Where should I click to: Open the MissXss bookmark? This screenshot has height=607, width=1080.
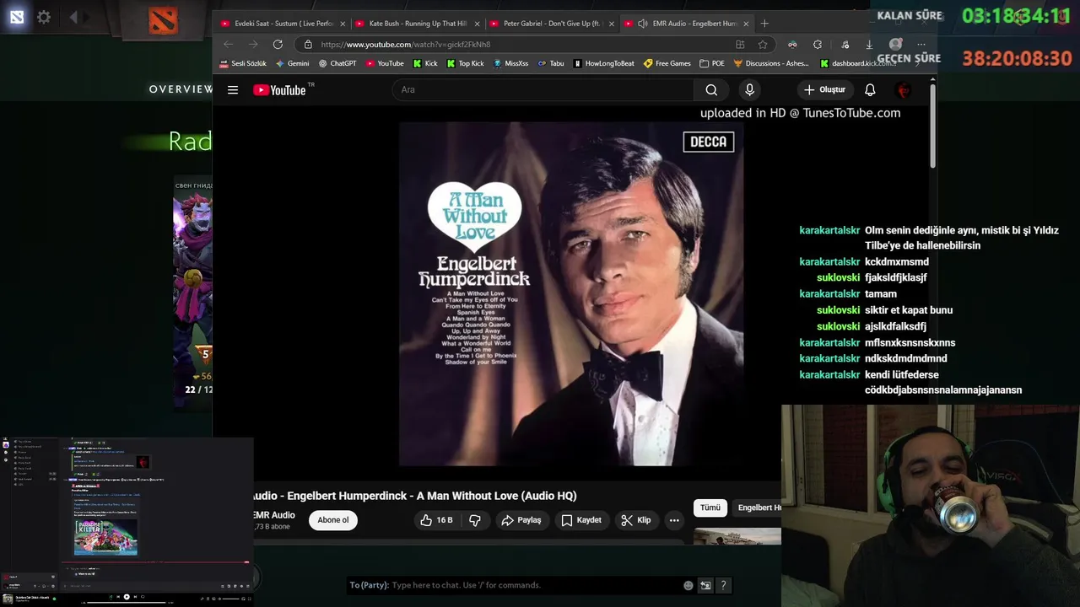[510, 63]
